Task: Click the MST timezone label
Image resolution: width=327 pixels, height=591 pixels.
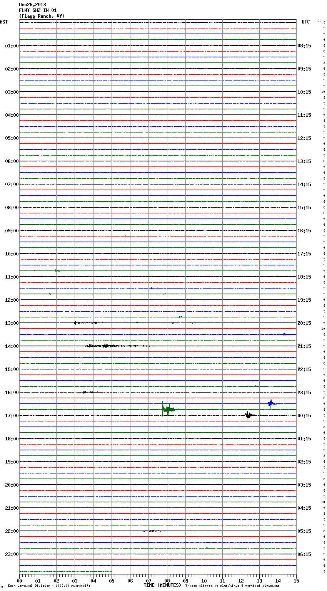Action: 4,22
